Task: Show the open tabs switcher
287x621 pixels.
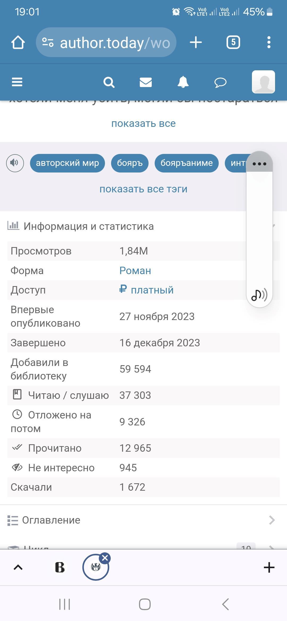Action: click(x=233, y=42)
